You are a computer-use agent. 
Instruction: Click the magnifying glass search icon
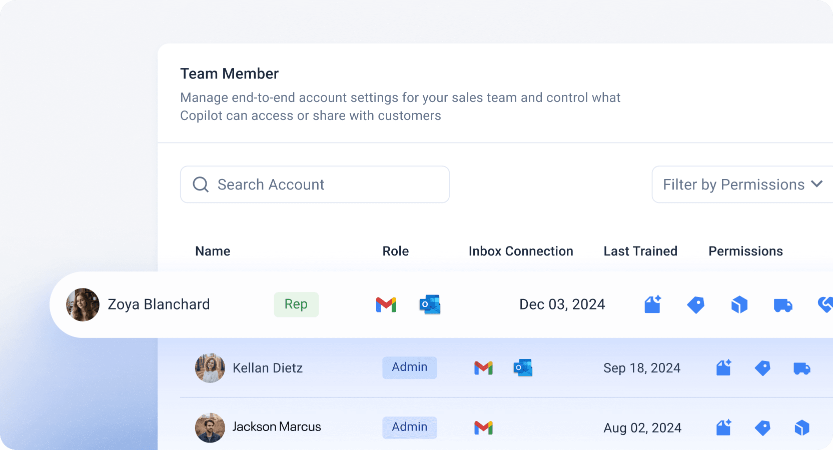click(x=201, y=184)
